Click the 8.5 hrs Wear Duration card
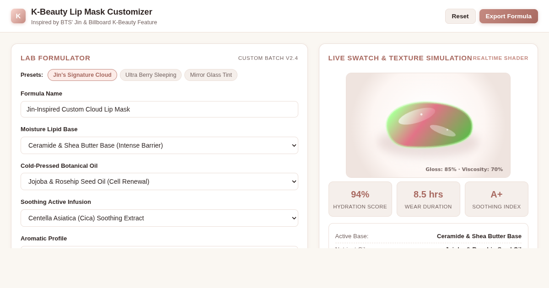549x288 pixels. pos(428,199)
